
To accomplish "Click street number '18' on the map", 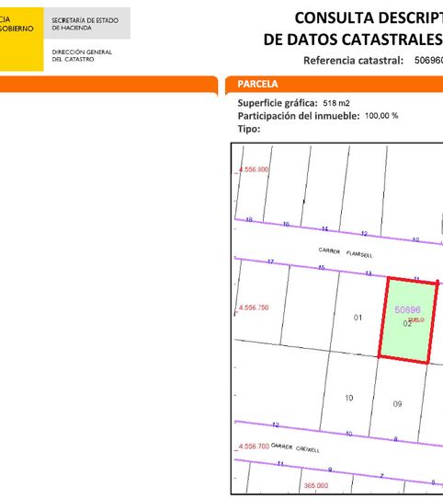I will coord(249,220).
